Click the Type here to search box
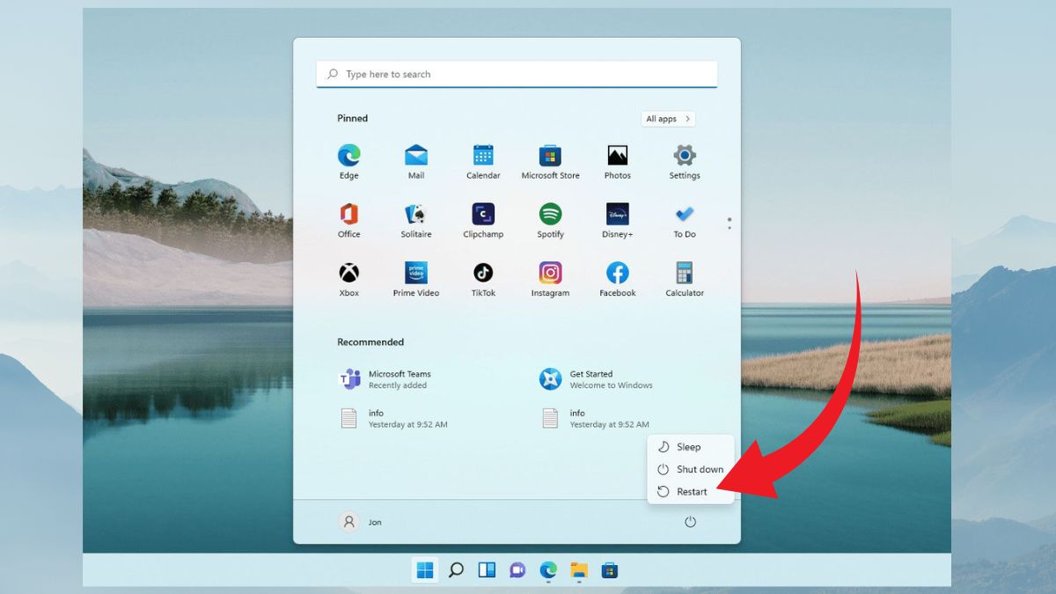 [517, 74]
